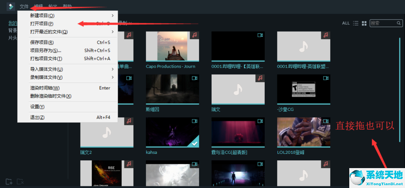The width and height of the screenshot is (405, 188).
Task: Select the LOL2018登峰 video thumbnail
Action: 303,132
